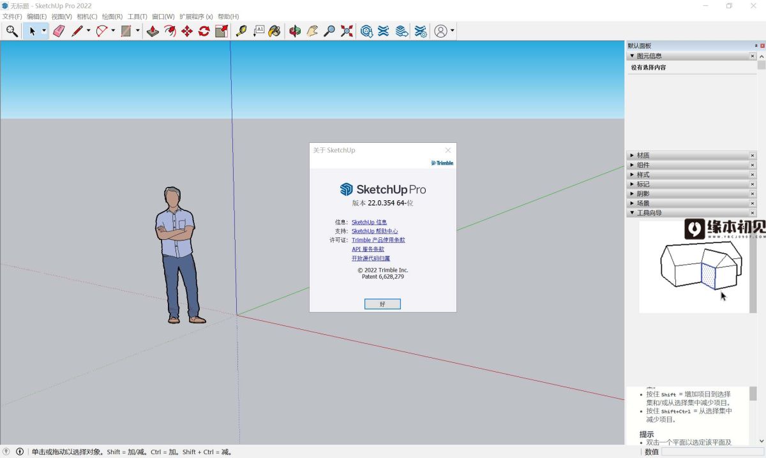Open the Extension Manager
The image size is (766, 458).
[421, 31]
